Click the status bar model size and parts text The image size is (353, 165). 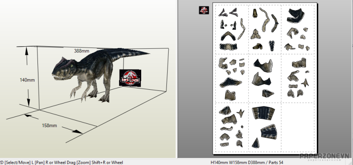(x=247, y=162)
